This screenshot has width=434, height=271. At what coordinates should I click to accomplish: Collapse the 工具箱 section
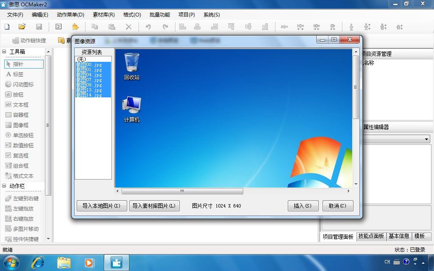(x=4, y=51)
